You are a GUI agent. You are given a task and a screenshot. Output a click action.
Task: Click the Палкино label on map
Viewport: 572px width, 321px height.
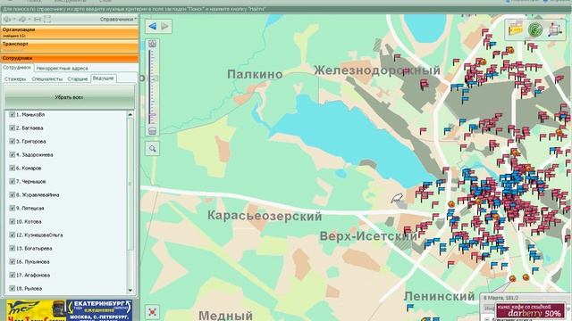point(255,74)
